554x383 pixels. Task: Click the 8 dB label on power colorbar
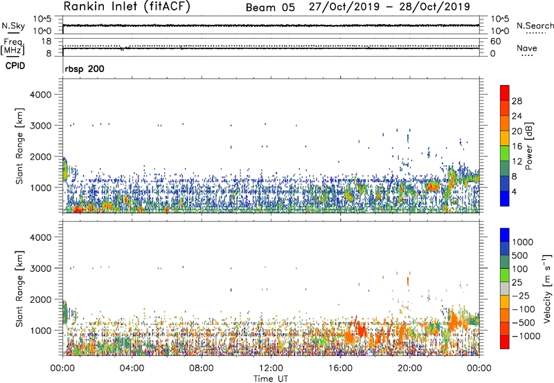click(515, 177)
